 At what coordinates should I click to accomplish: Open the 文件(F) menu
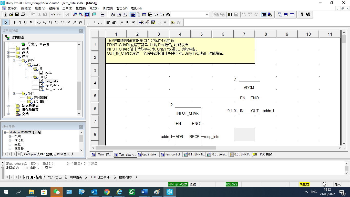(12, 8)
